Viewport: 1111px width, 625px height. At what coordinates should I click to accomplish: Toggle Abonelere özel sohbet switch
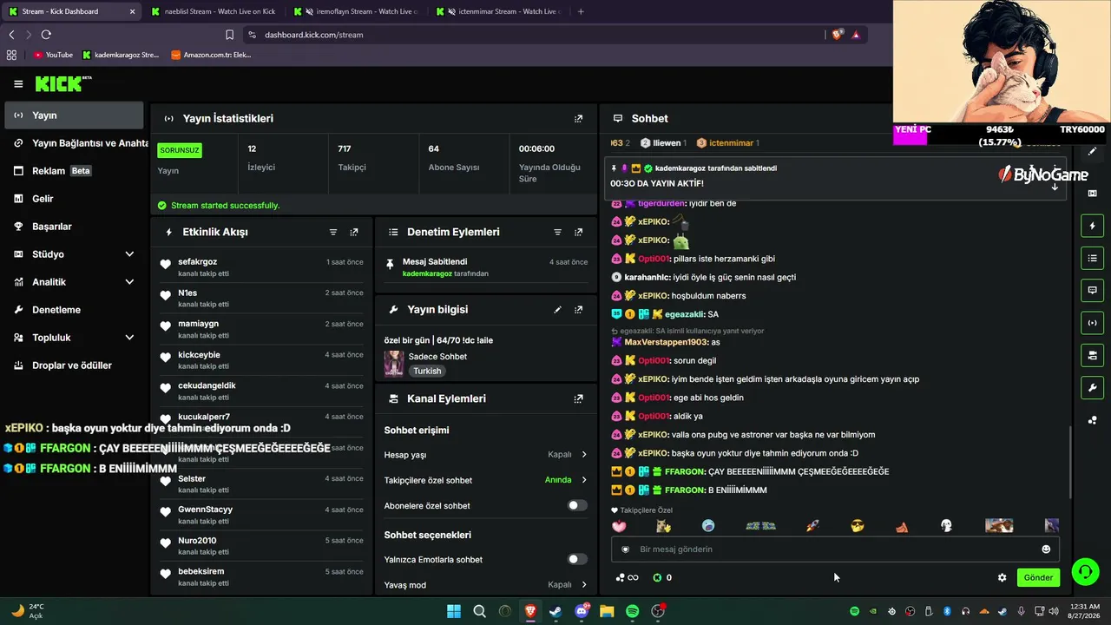(577, 506)
